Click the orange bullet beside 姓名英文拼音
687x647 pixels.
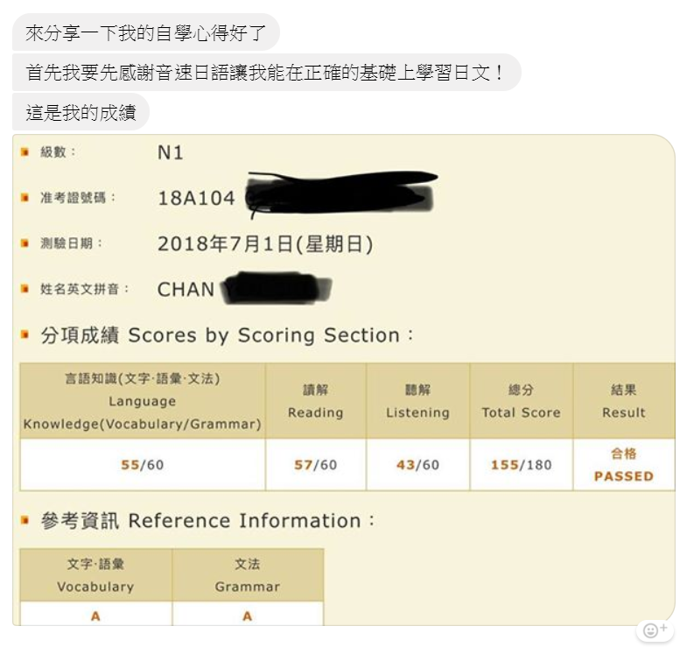25,289
